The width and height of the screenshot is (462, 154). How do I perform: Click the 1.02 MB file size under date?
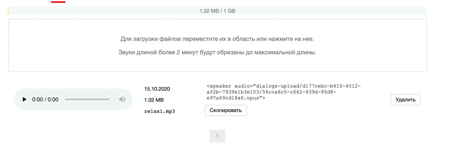click(154, 100)
